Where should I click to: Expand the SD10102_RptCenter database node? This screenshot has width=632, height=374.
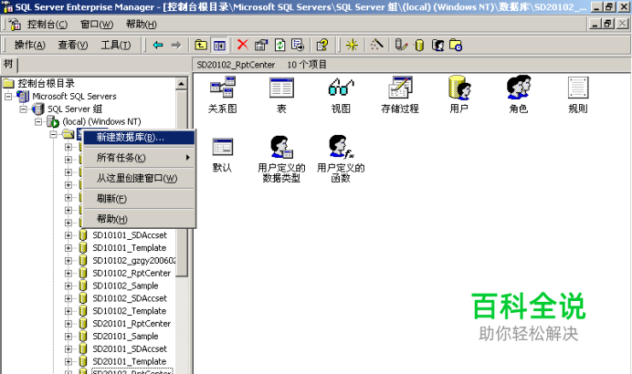coord(68,273)
